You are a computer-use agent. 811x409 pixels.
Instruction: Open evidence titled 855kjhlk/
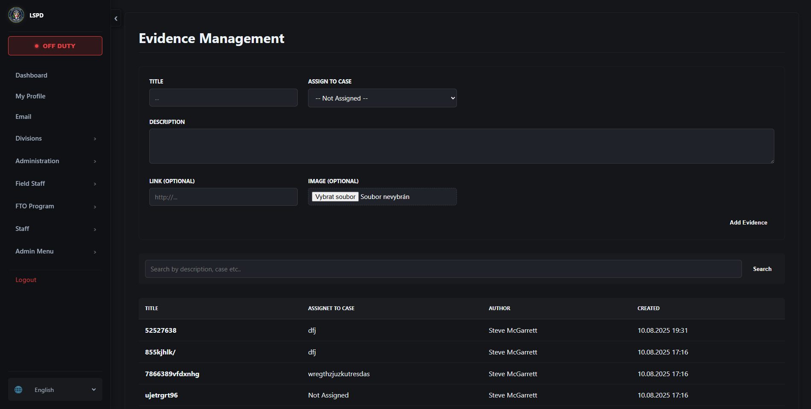(160, 352)
